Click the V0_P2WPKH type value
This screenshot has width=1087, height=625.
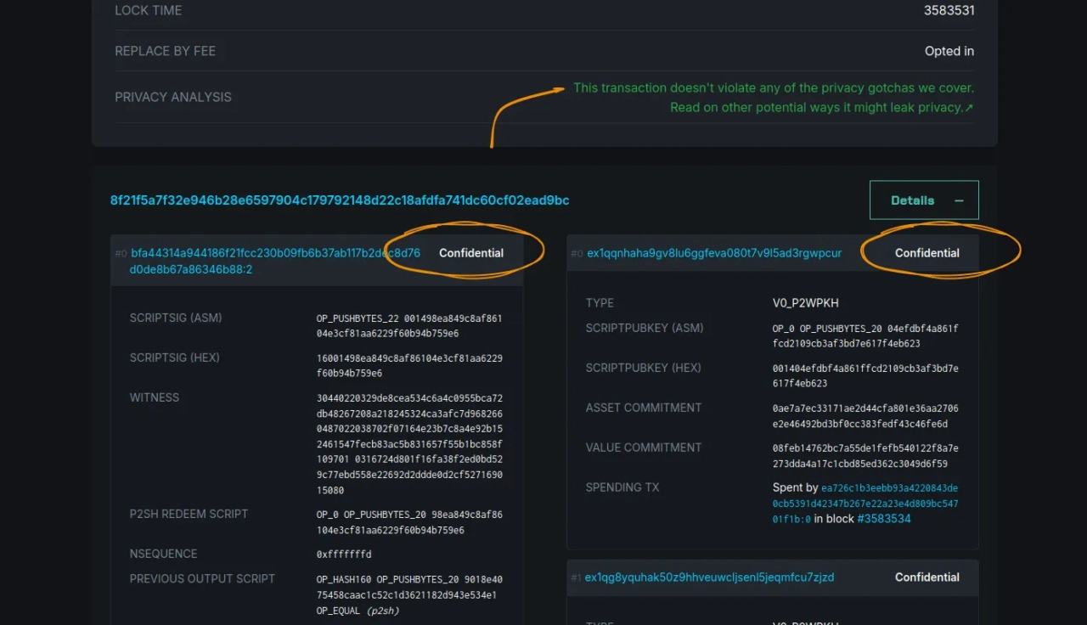805,303
